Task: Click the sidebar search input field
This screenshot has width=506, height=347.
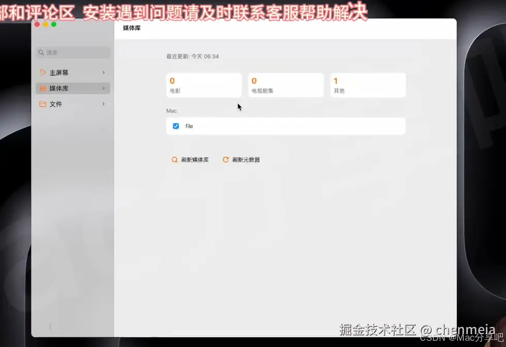Action: 72,53
